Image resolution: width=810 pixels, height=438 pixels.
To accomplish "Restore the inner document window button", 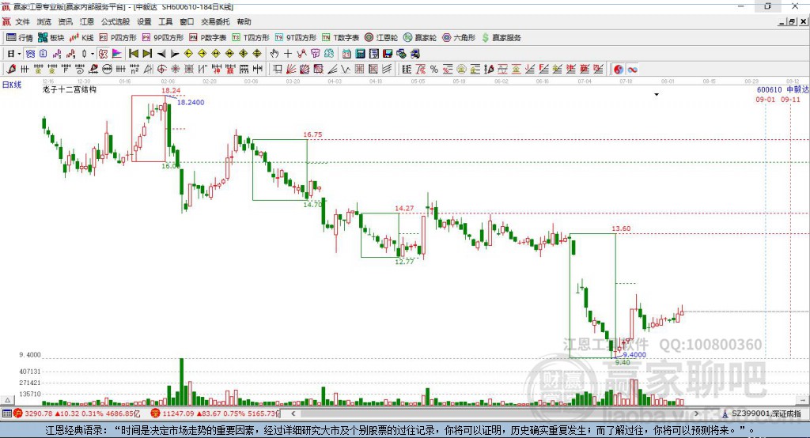I will click(792, 21).
